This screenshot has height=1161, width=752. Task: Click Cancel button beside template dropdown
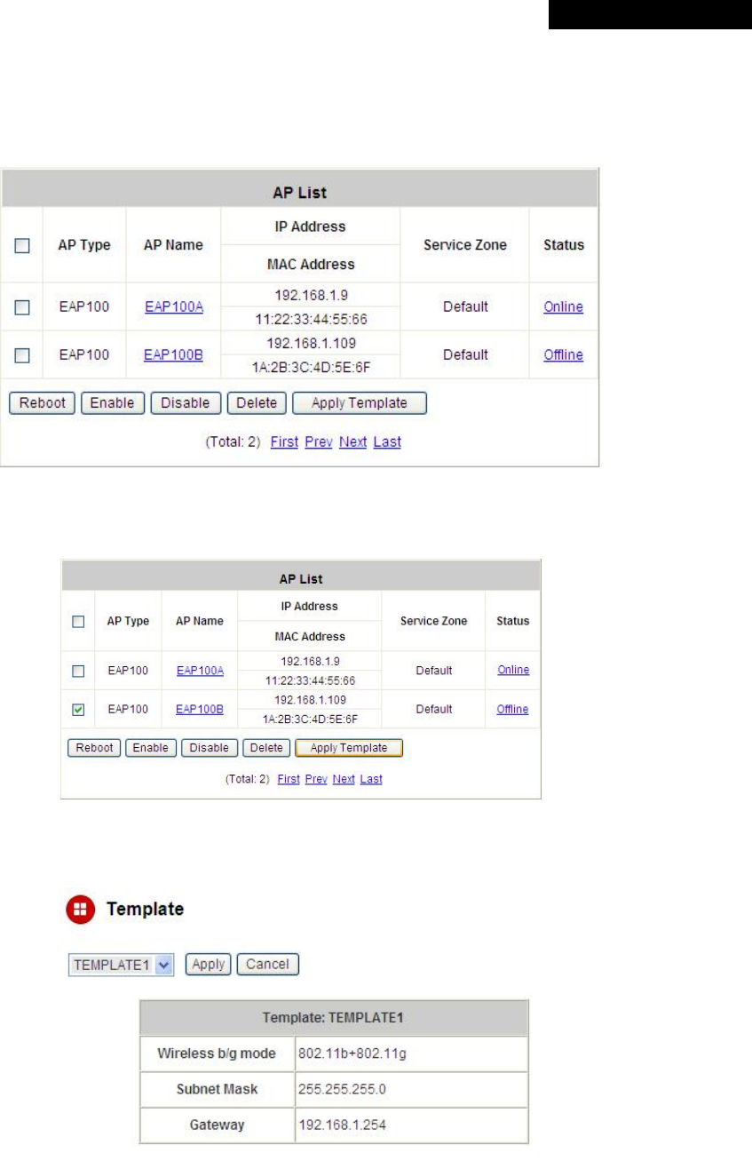[x=268, y=965]
